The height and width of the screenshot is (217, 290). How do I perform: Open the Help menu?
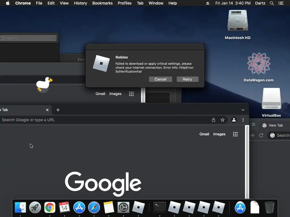tap(172, 3)
